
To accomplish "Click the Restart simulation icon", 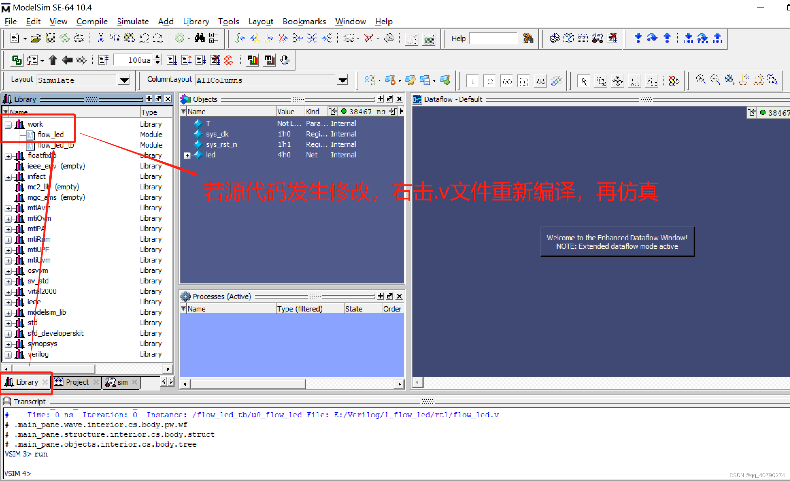I will [104, 60].
